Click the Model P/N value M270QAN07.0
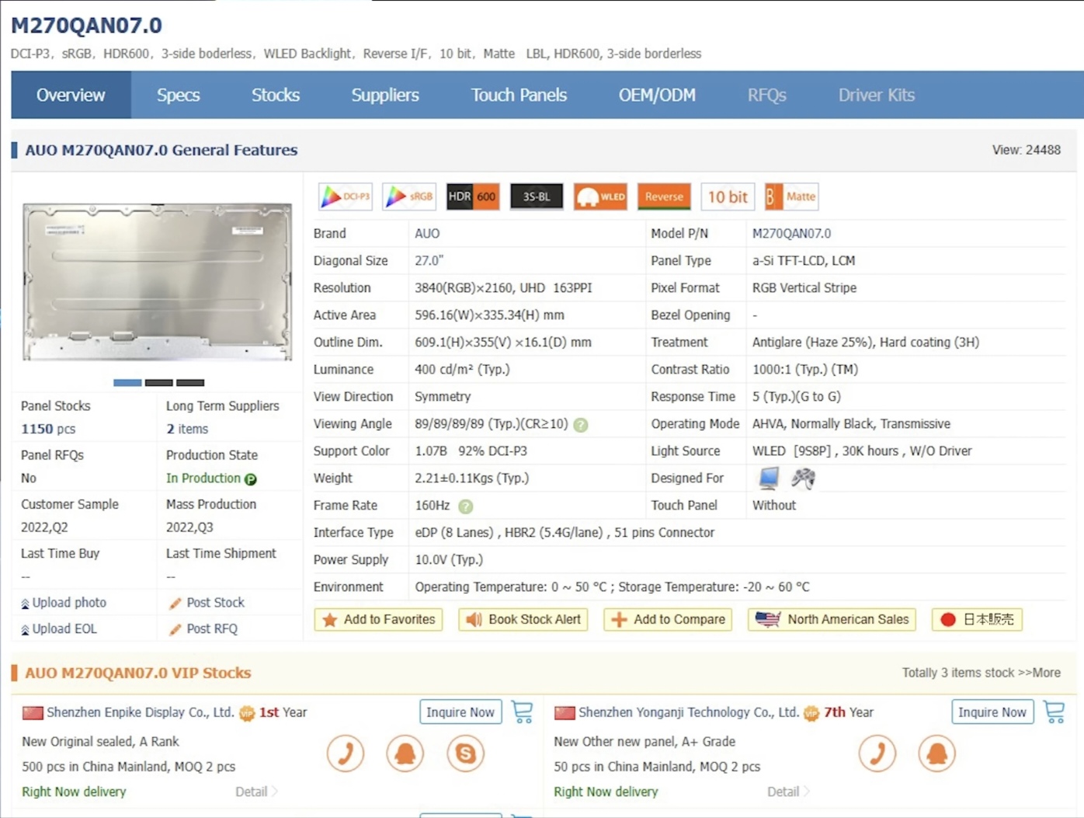 pyautogui.click(x=791, y=234)
